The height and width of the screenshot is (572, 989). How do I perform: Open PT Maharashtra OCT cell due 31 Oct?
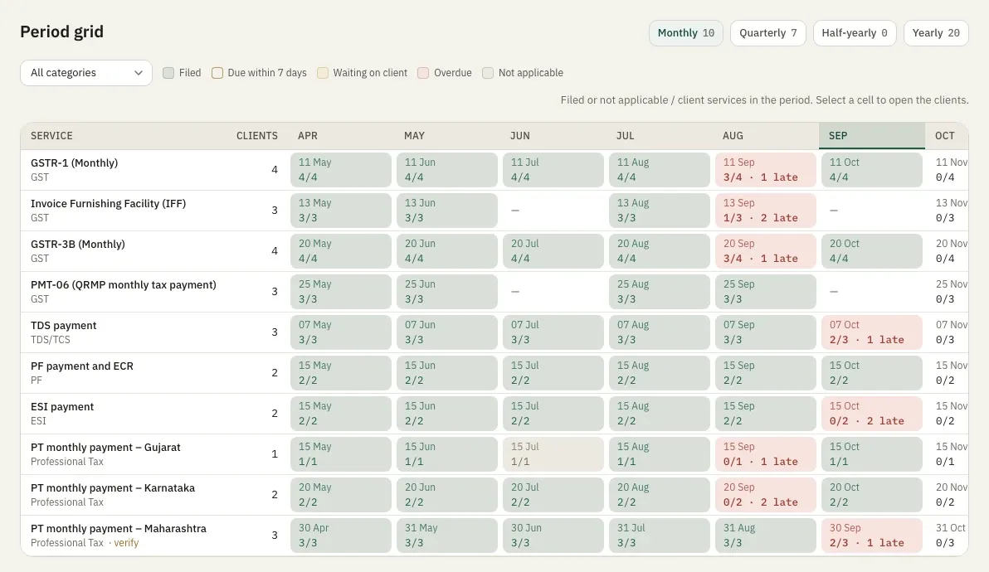948,536
